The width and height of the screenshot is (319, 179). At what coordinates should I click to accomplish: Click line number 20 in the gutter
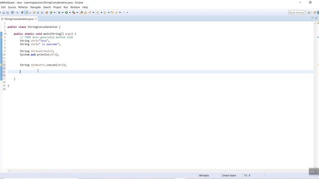tap(4, 89)
